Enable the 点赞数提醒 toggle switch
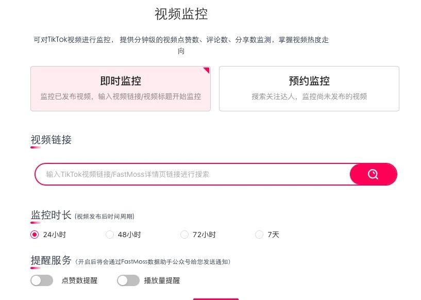This screenshot has width=421, height=300. [x=42, y=280]
